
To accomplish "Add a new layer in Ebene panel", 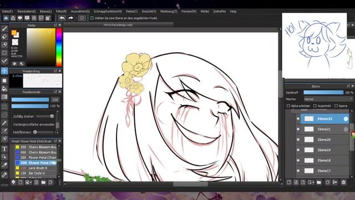I will (289, 182).
